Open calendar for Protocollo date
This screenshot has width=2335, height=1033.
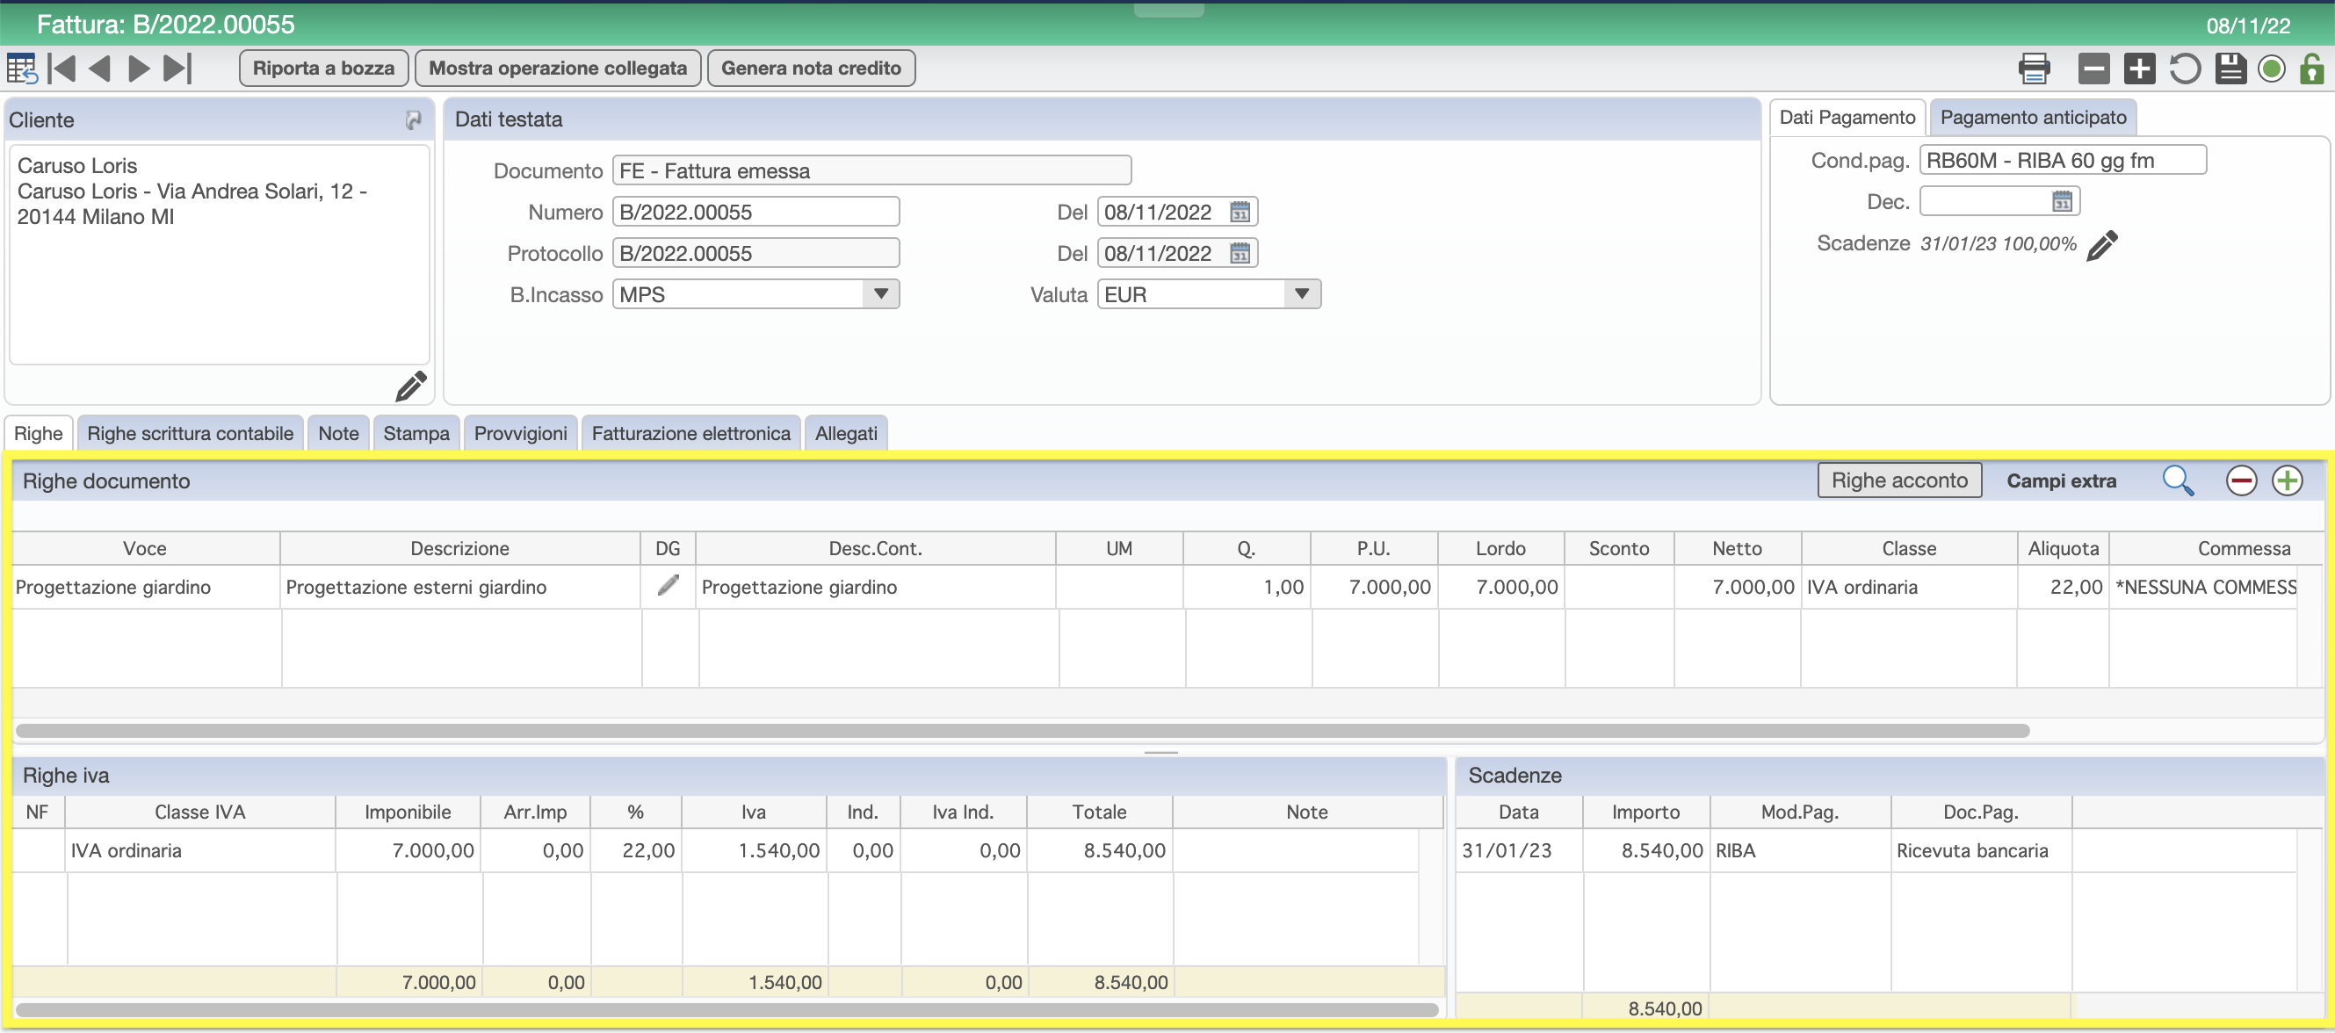pyautogui.click(x=1240, y=253)
